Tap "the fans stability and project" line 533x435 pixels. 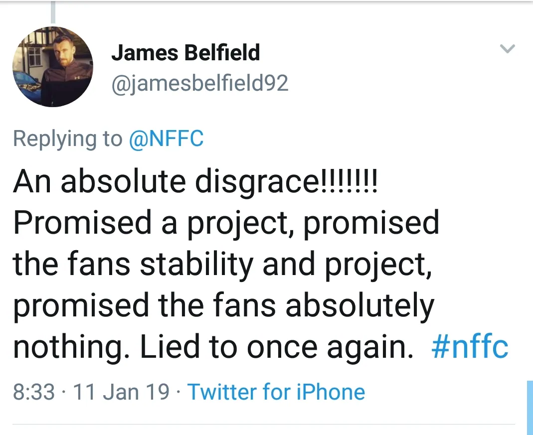(x=222, y=264)
